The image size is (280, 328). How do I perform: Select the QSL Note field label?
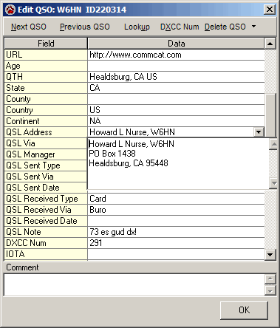(46, 232)
